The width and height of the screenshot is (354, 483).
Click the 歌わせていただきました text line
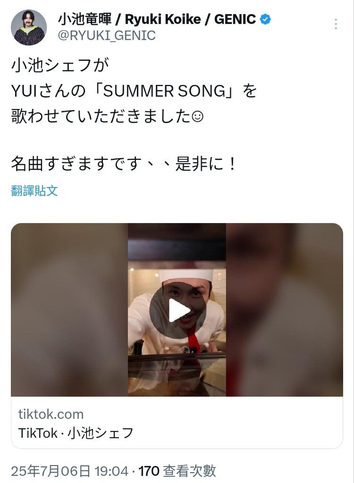pyautogui.click(x=107, y=117)
